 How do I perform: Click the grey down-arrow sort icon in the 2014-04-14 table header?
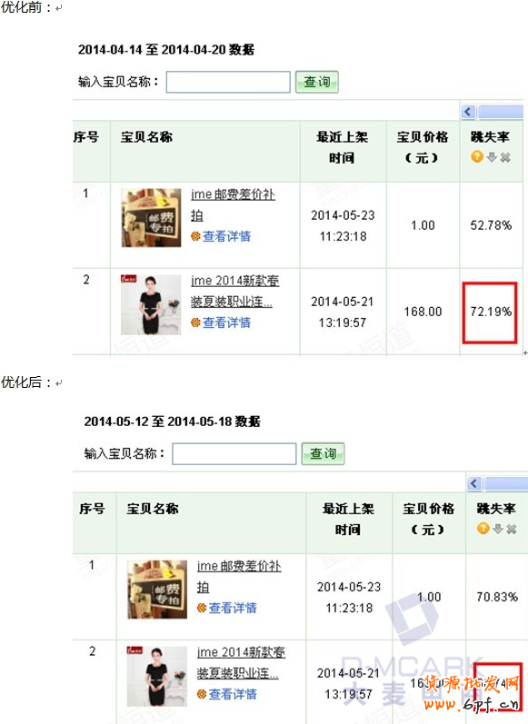click(x=492, y=157)
